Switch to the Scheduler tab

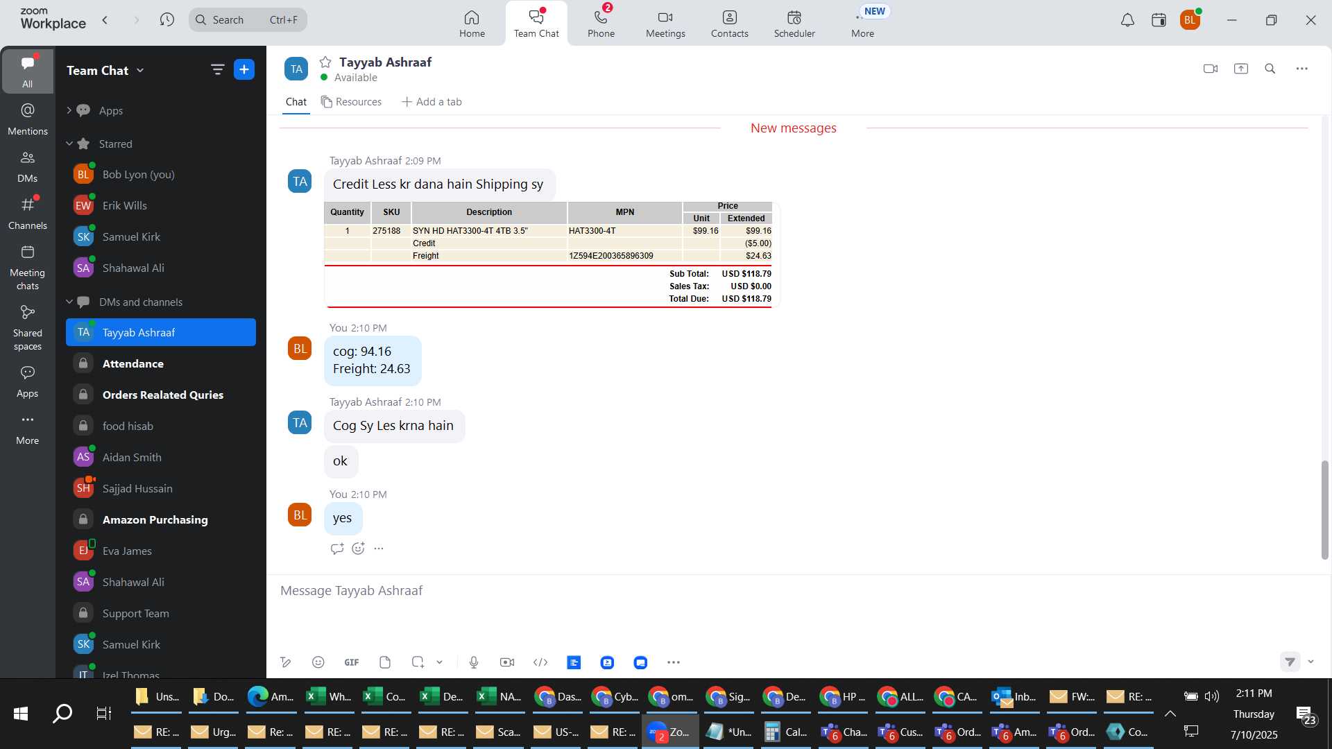794,23
